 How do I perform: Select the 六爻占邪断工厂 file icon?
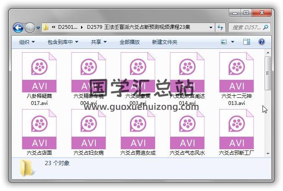pyautogui.click(x=237, y=129)
